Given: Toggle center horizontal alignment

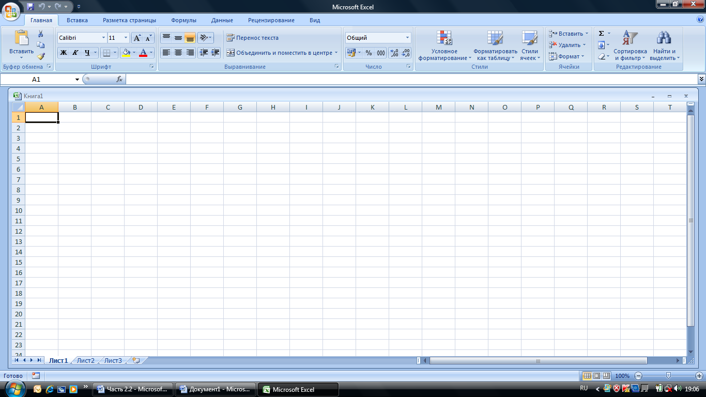Looking at the screenshot, I should 178,53.
